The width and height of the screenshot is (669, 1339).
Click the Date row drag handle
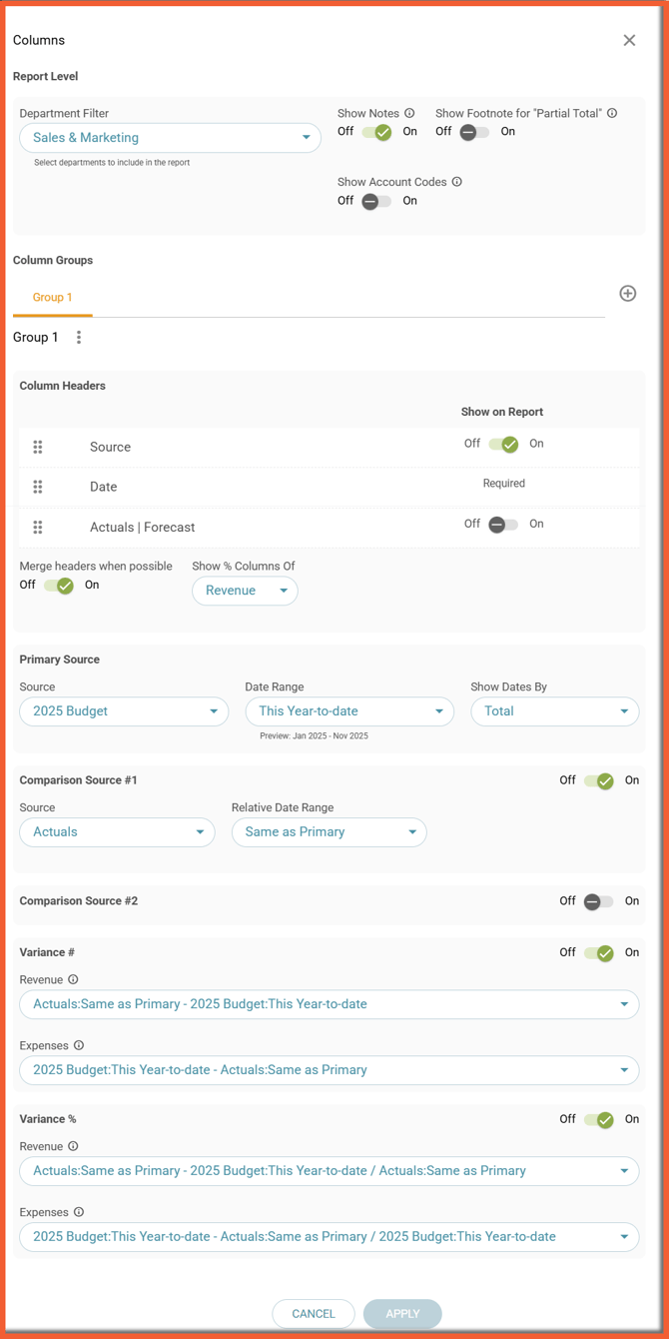[38, 487]
